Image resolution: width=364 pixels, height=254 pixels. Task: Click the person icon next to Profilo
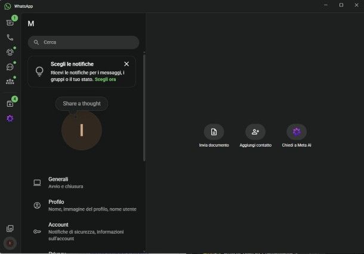click(37, 205)
